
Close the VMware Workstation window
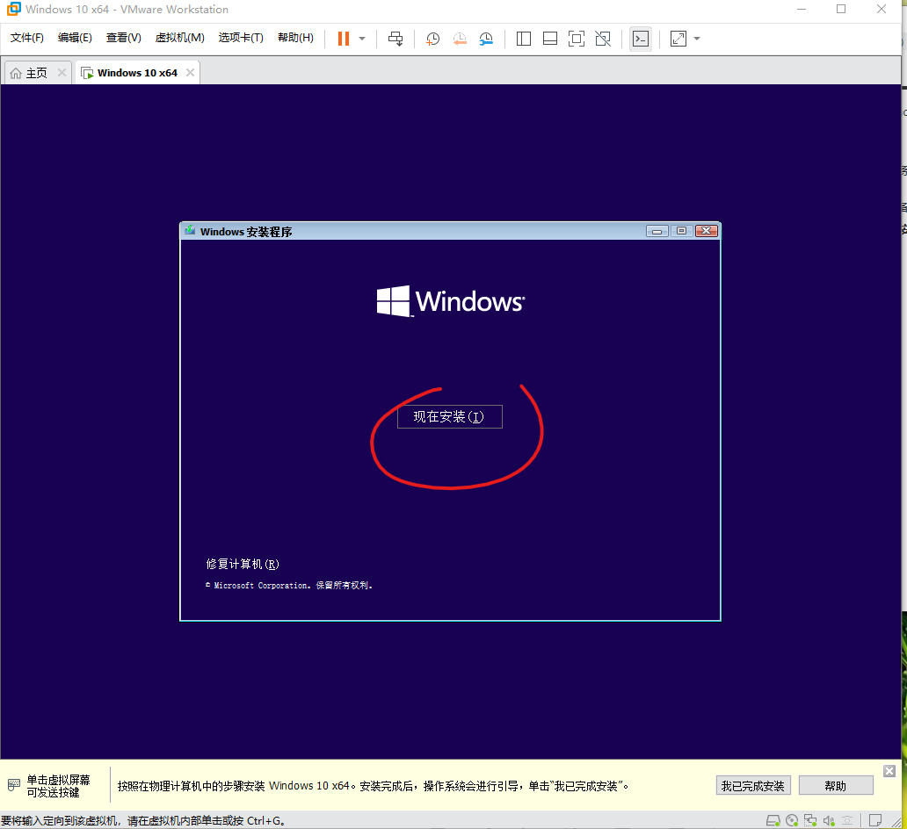(x=881, y=10)
